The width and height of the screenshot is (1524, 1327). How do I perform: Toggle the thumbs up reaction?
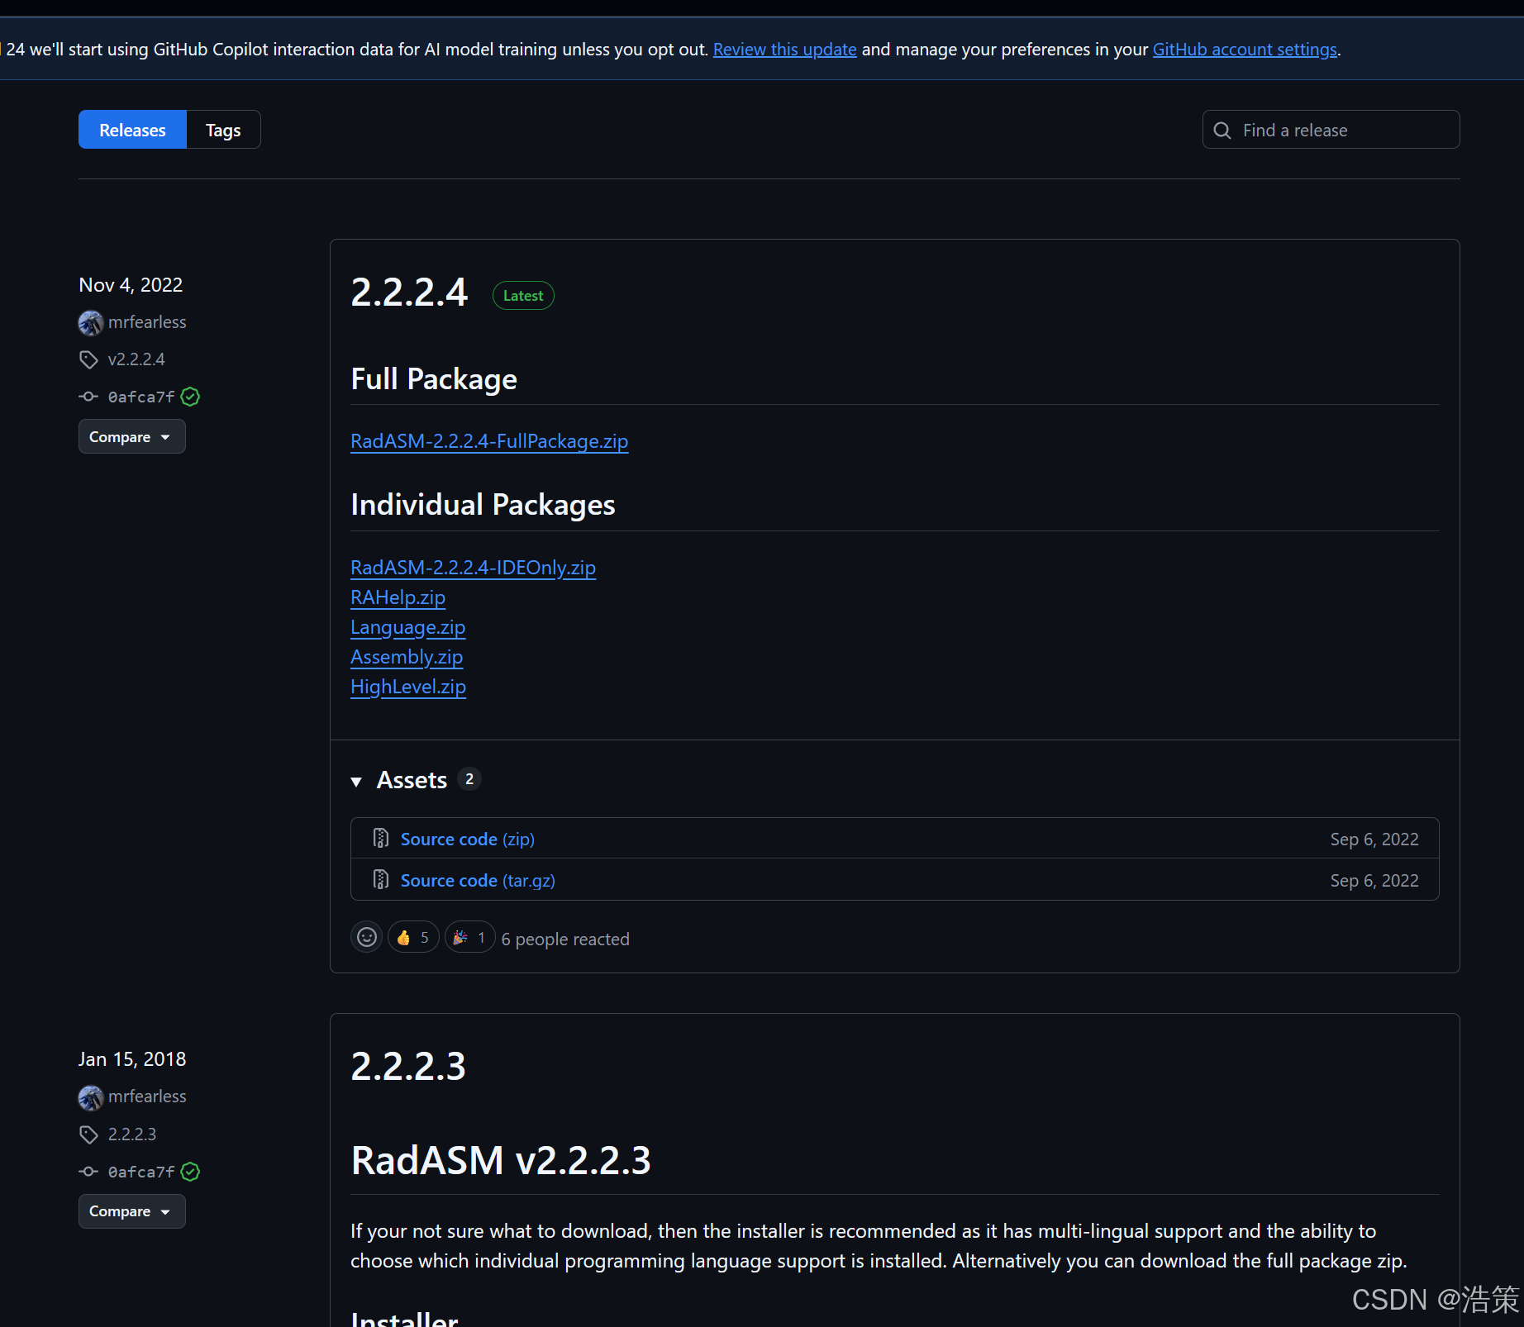click(x=412, y=937)
